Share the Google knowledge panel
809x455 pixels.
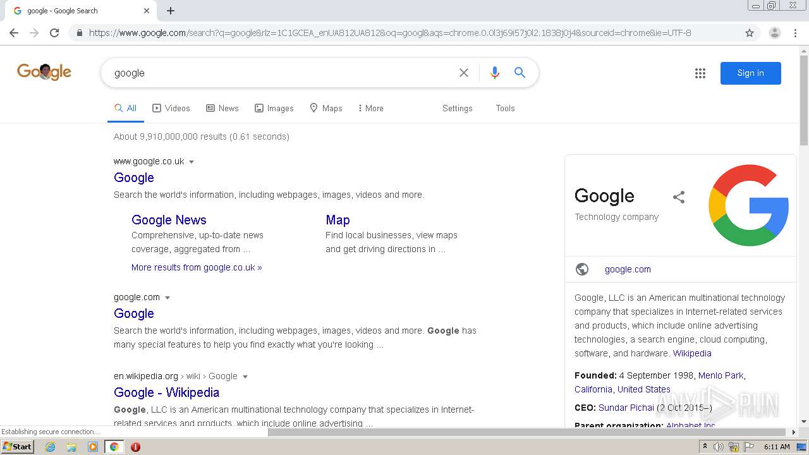(x=679, y=197)
